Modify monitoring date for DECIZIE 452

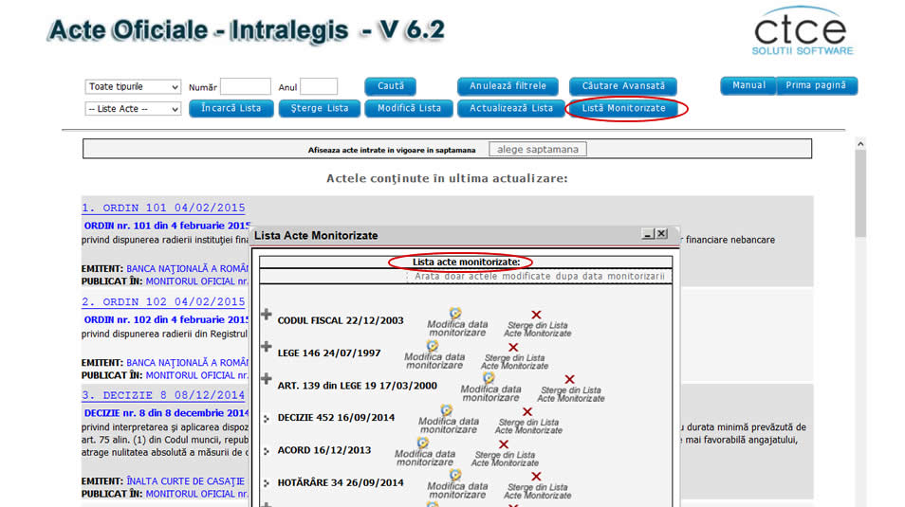tap(447, 411)
